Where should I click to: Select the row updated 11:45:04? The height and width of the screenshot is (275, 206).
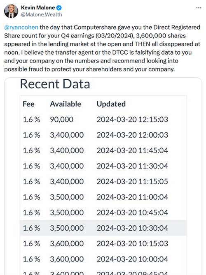point(103,150)
